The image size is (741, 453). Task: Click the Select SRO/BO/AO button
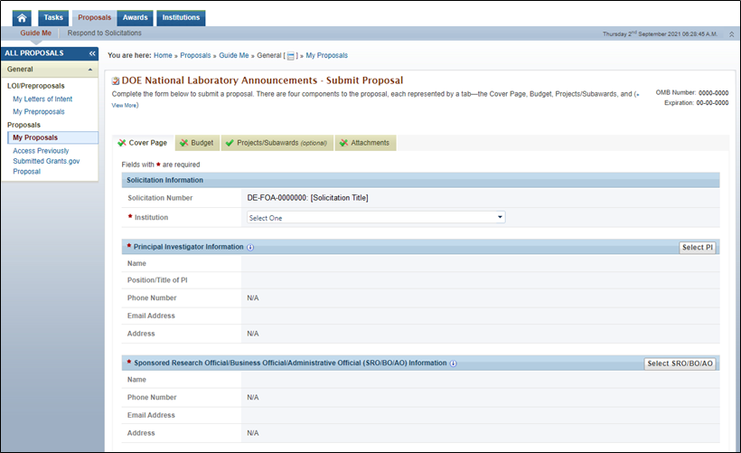tap(680, 363)
